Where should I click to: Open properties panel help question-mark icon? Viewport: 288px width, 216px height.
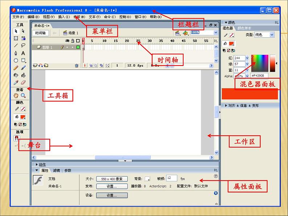(216, 176)
